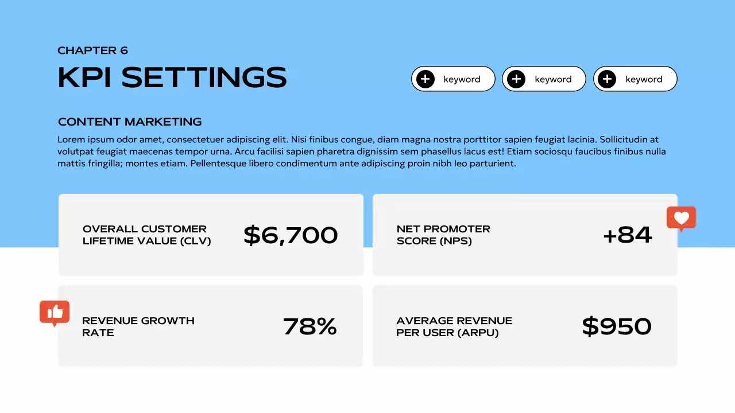Click the plus icon on the rightmost keyword pill
Image resolution: width=735 pixels, height=413 pixels.
pos(607,79)
